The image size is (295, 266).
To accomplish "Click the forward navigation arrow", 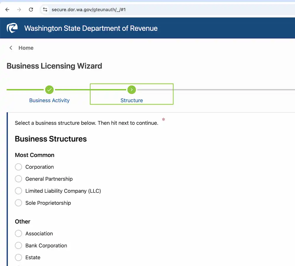I will tap(19, 9).
